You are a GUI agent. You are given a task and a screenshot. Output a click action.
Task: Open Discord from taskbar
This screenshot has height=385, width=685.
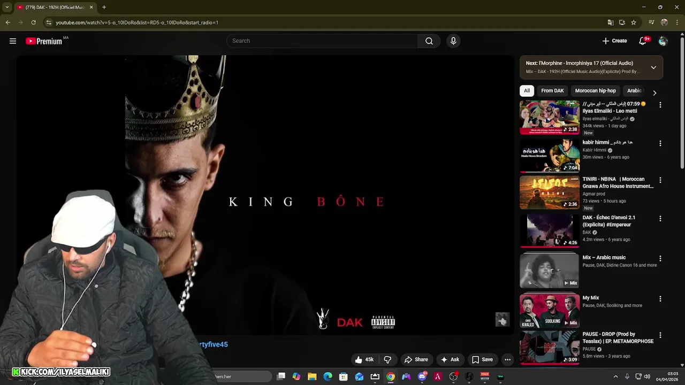click(x=422, y=376)
